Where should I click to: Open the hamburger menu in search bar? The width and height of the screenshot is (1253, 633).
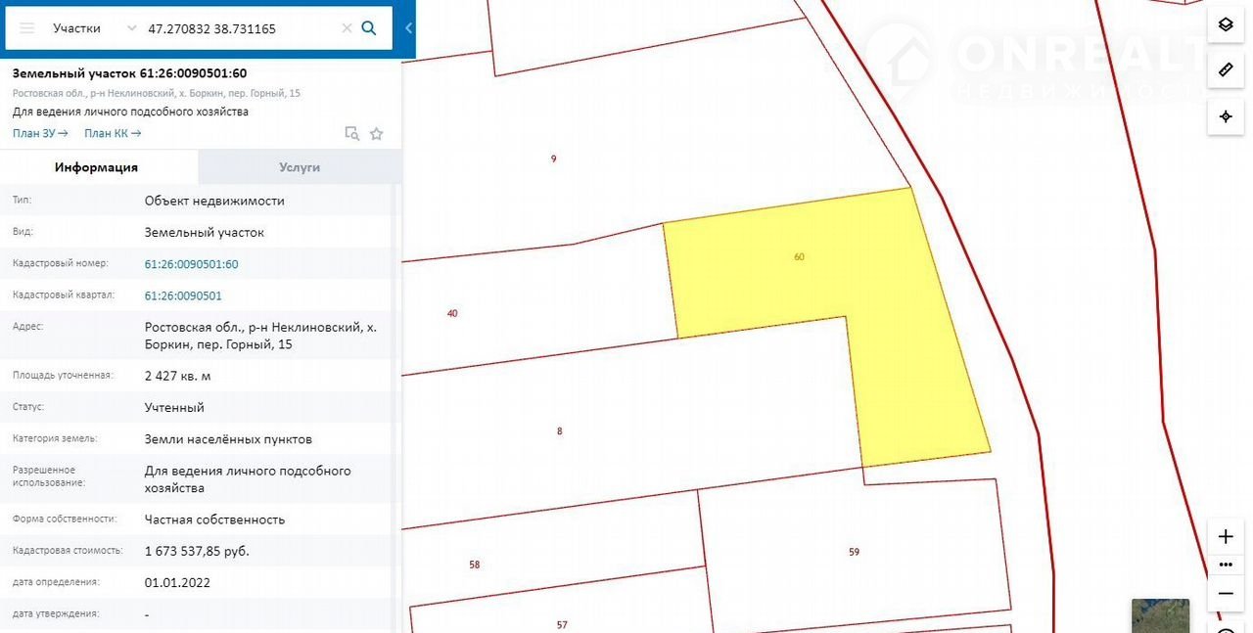[27, 28]
